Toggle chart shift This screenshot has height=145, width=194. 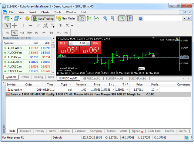pyautogui.click(x=129, y=18)
